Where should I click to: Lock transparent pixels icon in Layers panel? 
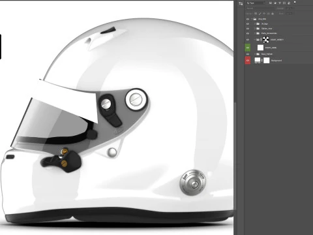pos(256,14)
